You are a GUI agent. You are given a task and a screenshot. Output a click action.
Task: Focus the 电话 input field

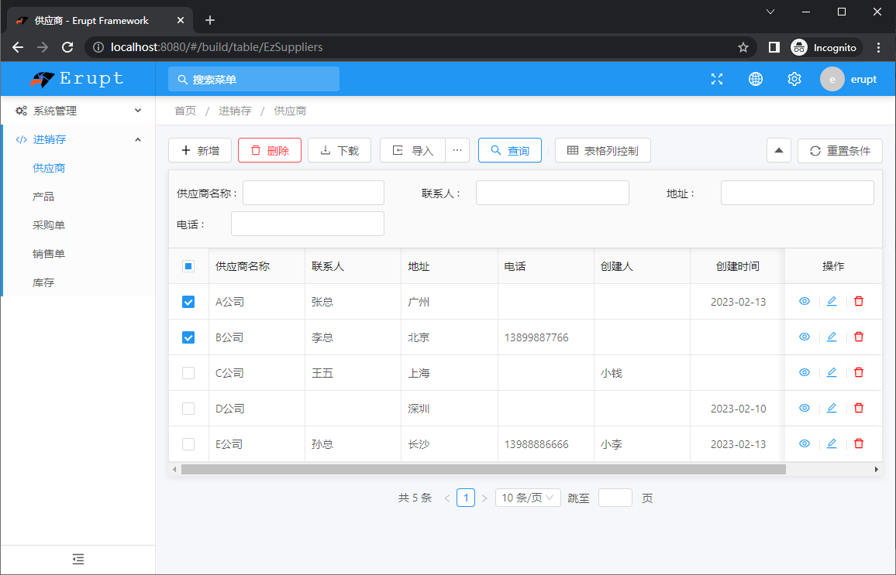click(x=308, y=224)
